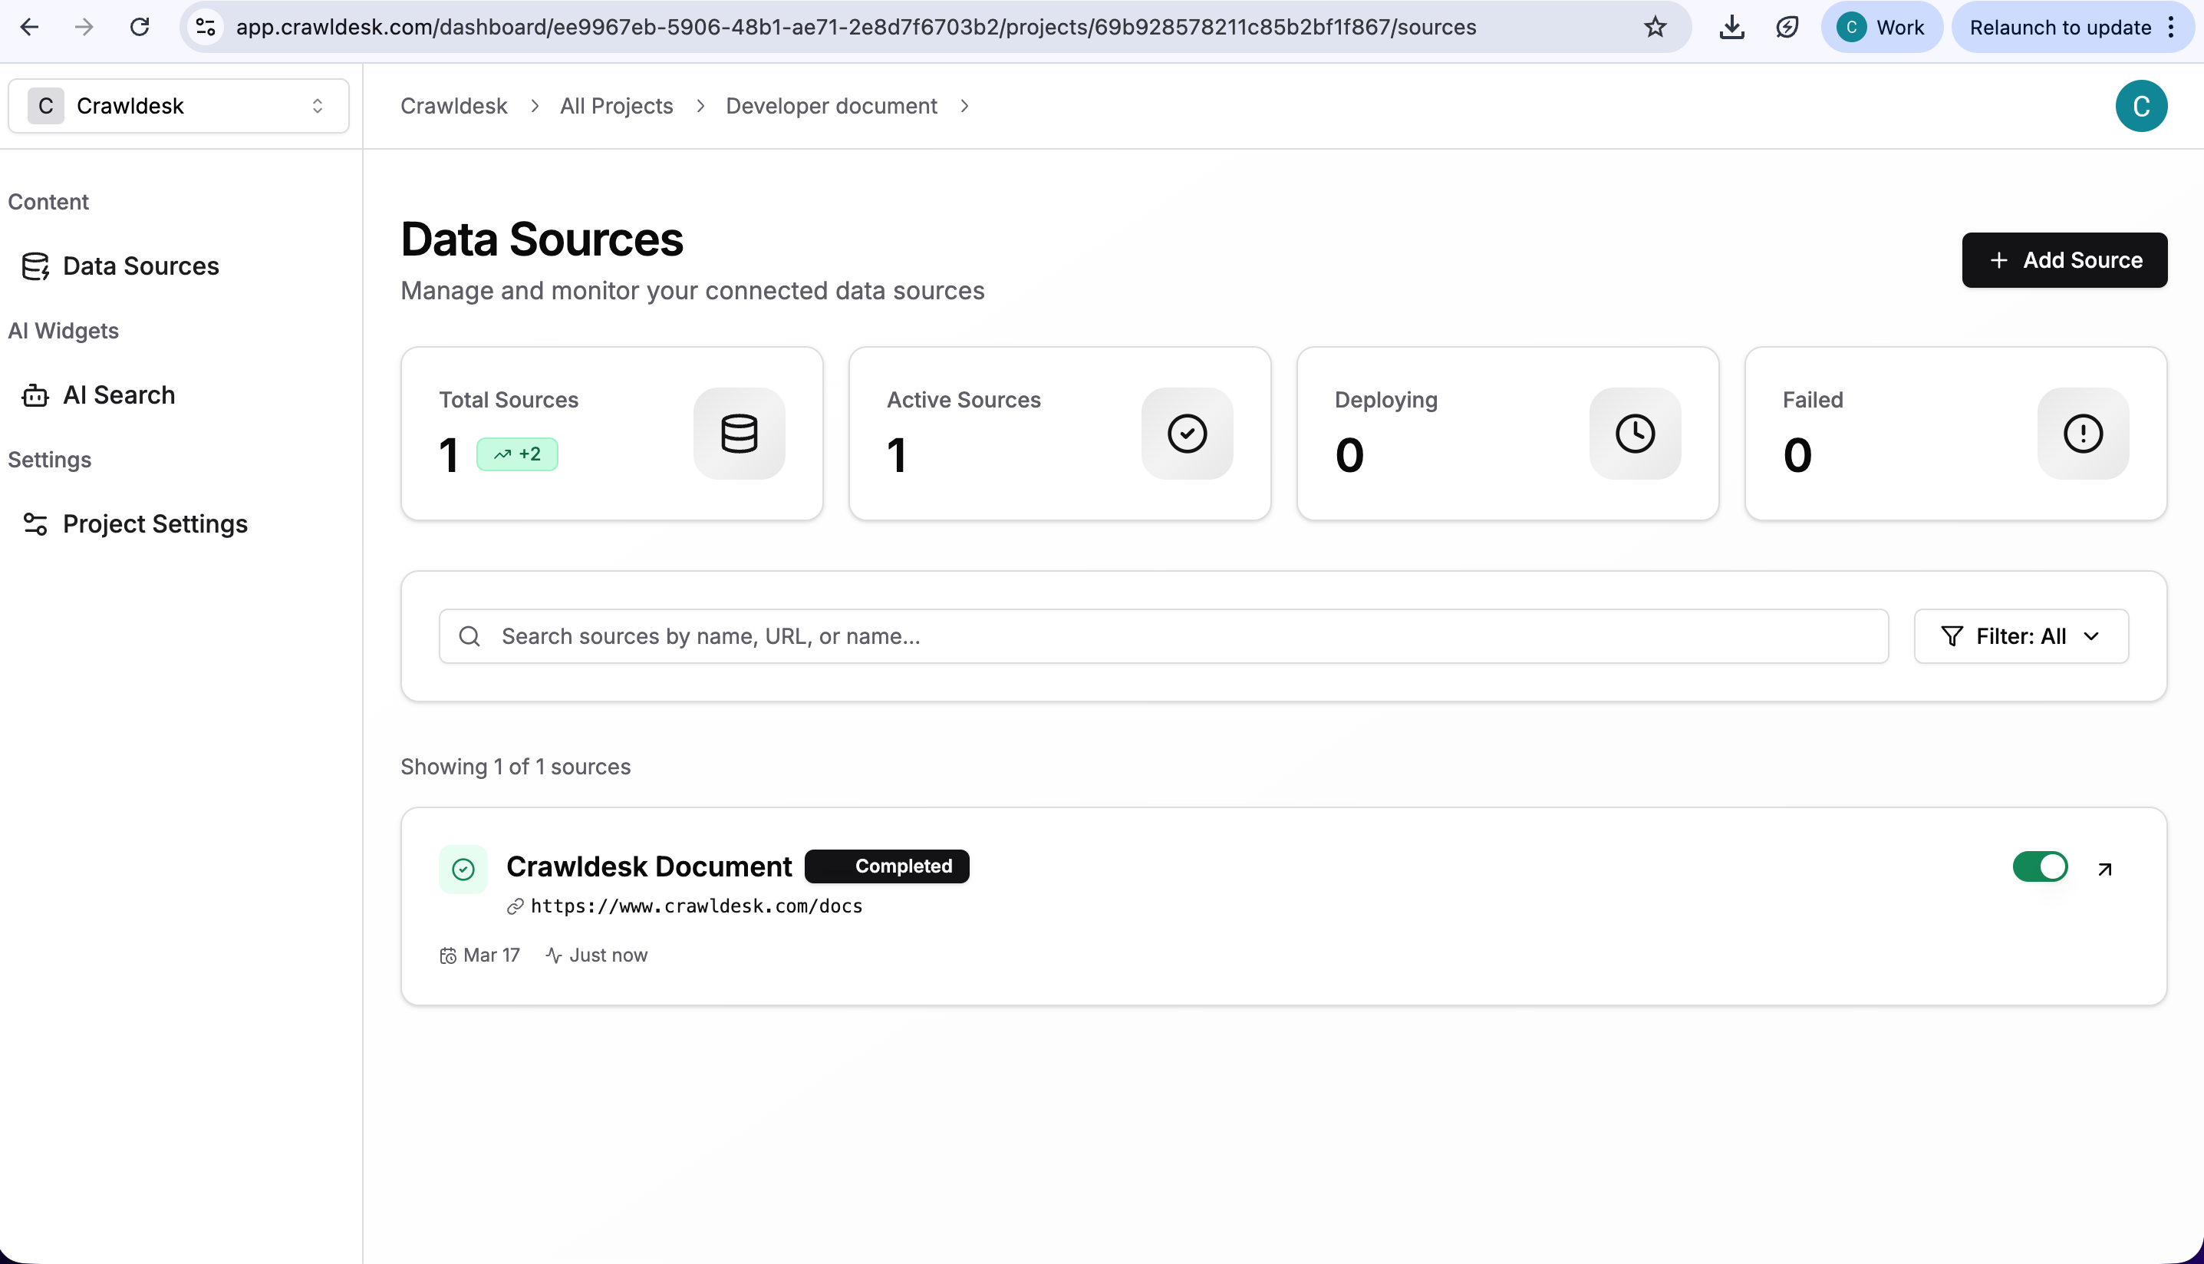This screenshot has width=2204, height=1264.
Task: Disable the Crawldesk Document source toggle
Action: coord(2039,866)
